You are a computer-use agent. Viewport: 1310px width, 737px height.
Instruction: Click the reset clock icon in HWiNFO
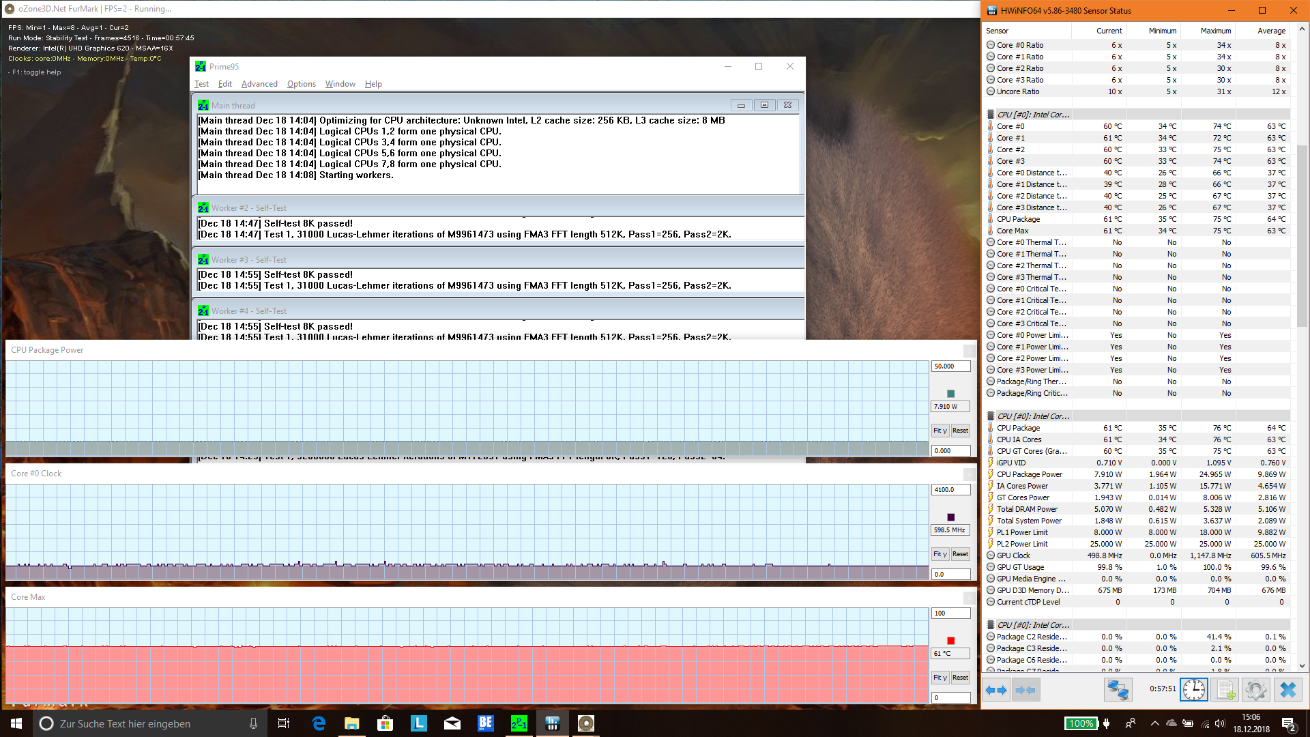point(1194,690)
